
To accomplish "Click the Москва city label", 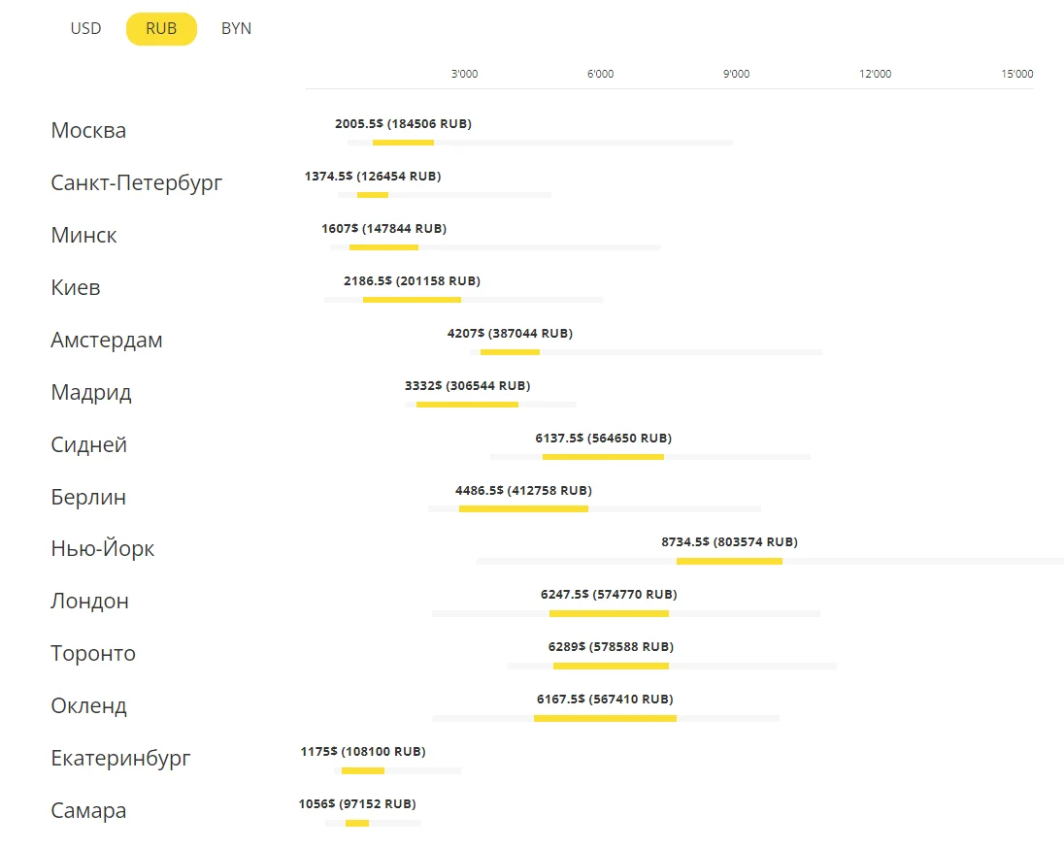I will (88, 131).
